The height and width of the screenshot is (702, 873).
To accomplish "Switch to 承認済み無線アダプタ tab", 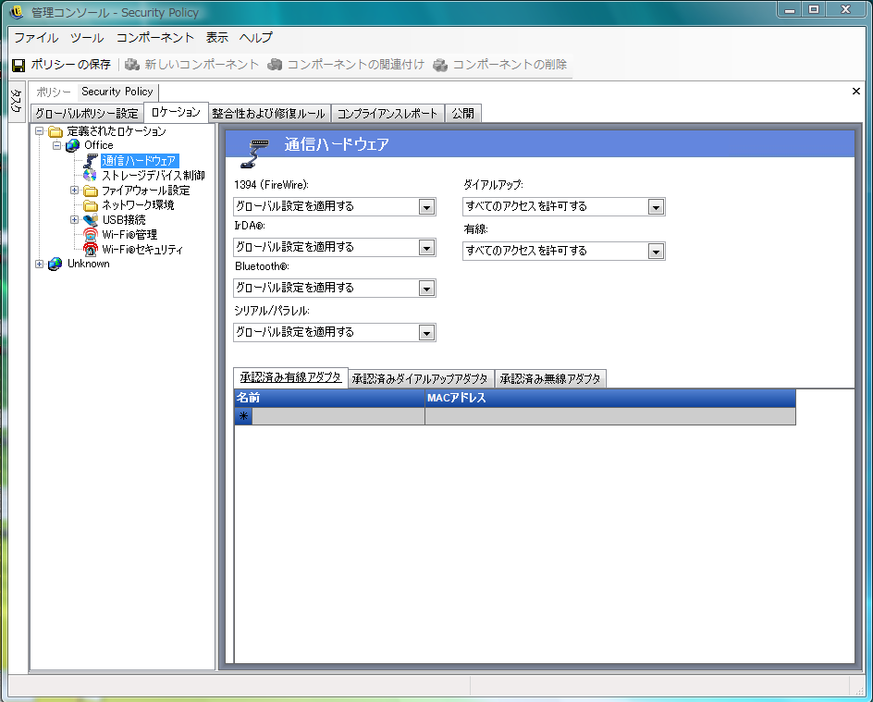I will [550, 379].
